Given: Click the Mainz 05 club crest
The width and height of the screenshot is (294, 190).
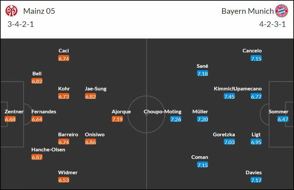Looking at the screenshot, I should 11,11.
